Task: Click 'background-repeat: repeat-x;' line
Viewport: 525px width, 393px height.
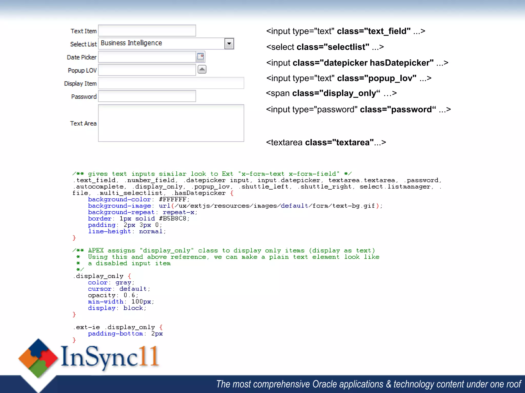Action: [143, 212]
